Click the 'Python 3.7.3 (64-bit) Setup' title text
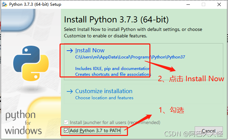This screenshot has width=228, height=140. [35, 4]
